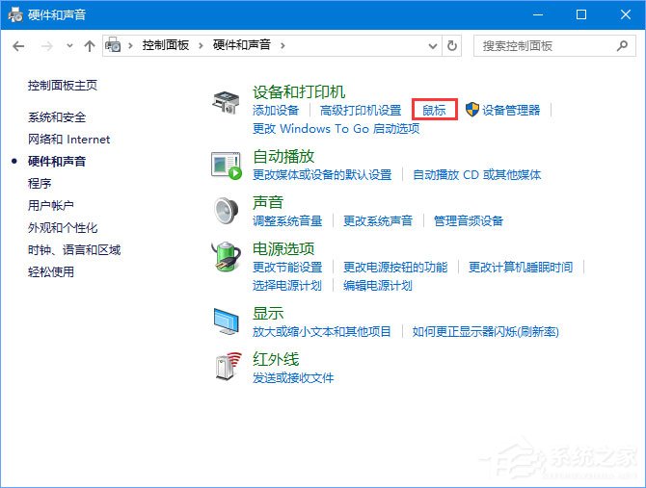Open the 显示 heading
Viewport: 646px width, 488px height.
[x=268, y=313]
